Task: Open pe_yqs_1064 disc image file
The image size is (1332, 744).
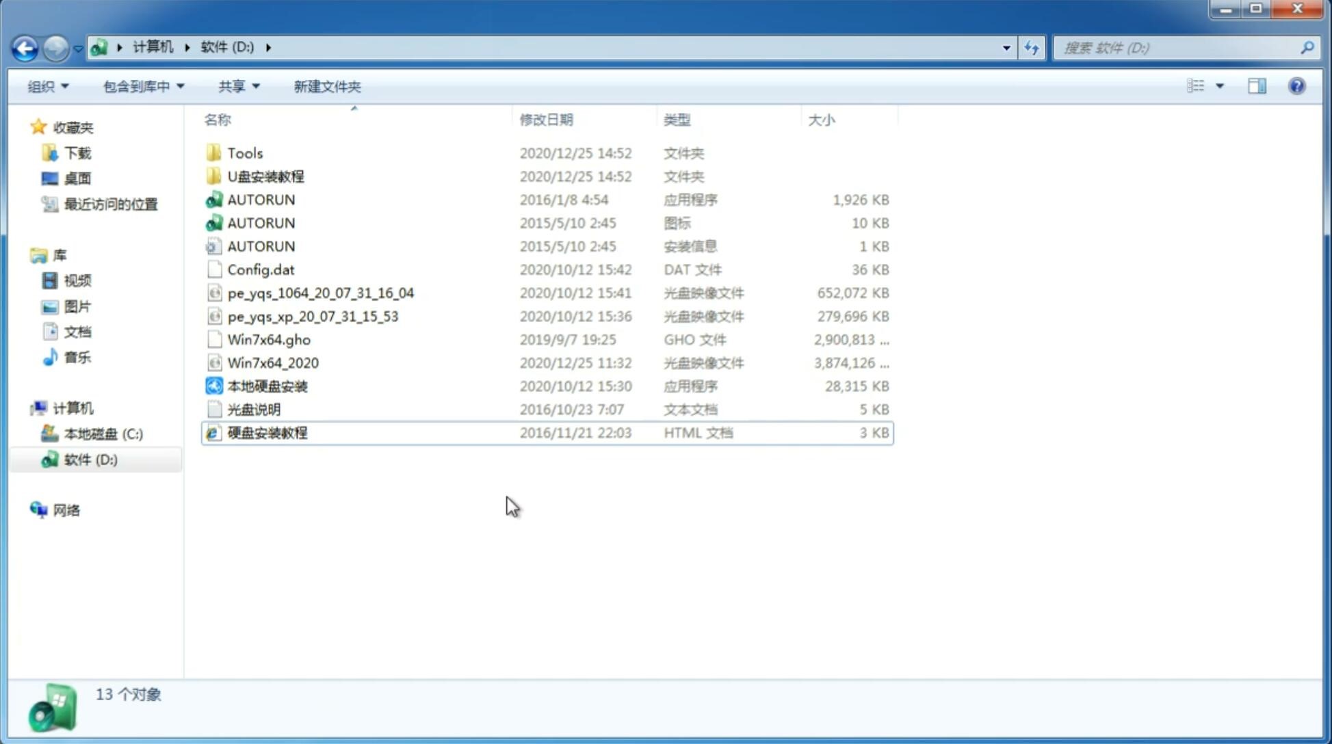Action: (321, 293)
